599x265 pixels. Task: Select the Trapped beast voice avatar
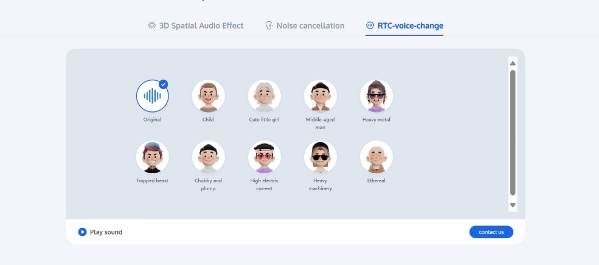152,157
